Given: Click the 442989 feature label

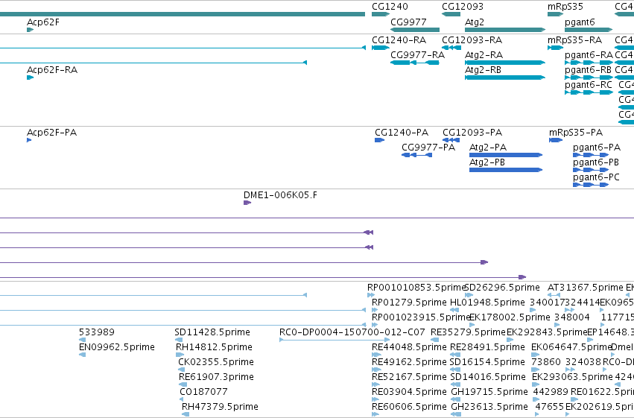Looking at the screenshot, I should (551, 392).
